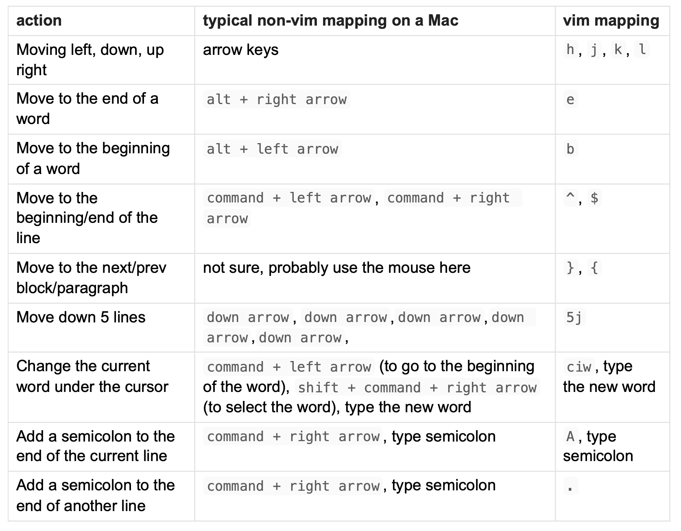681x531 pixels.
Task: Click the "typical non-vim mapping on a Mac" header
Action: coord(330,21)
